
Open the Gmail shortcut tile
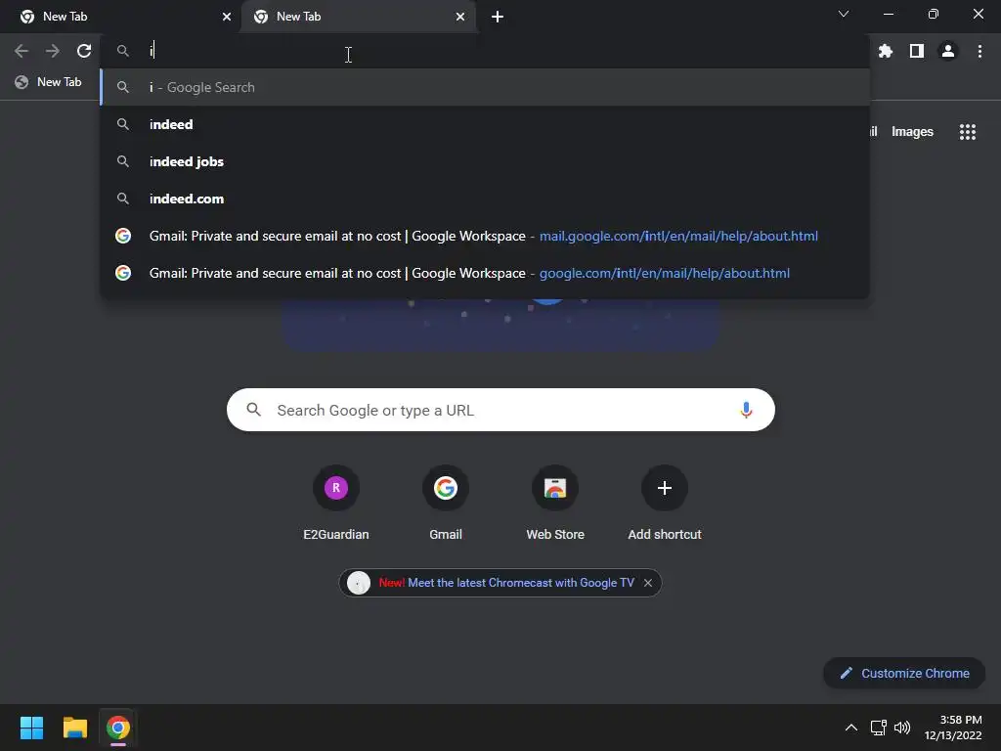pos(446,504)
